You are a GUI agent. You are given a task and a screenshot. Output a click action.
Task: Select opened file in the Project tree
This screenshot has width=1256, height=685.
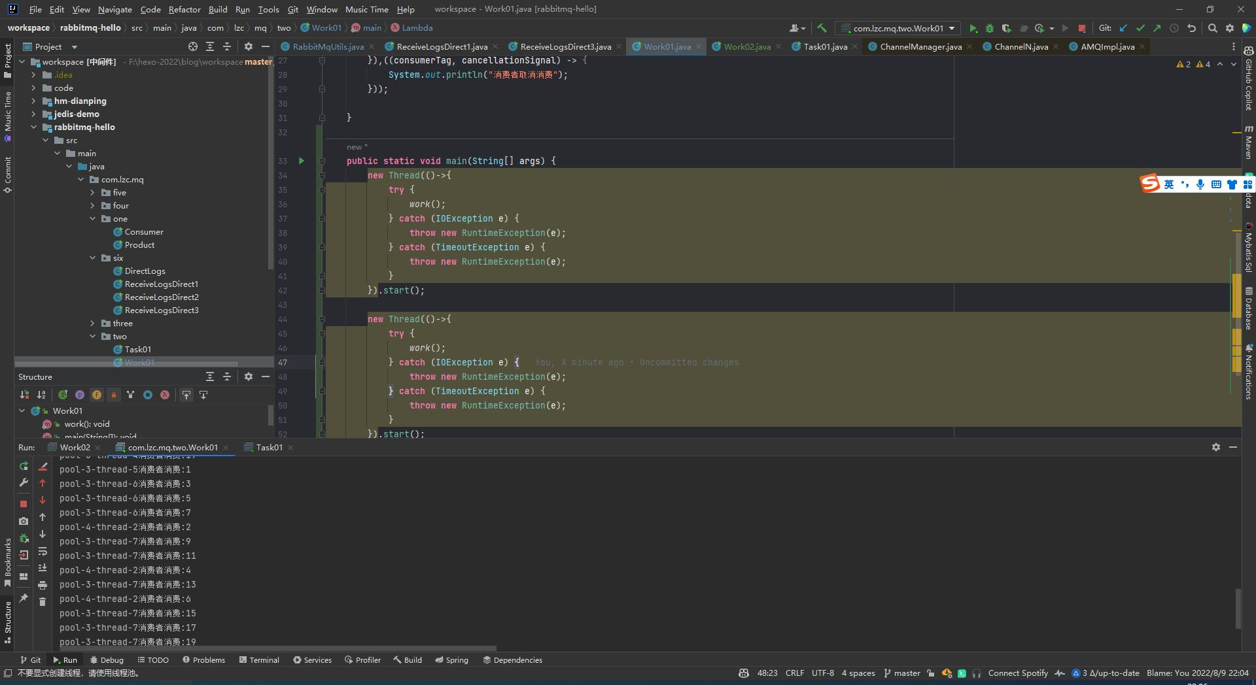(x=192, y=46)
